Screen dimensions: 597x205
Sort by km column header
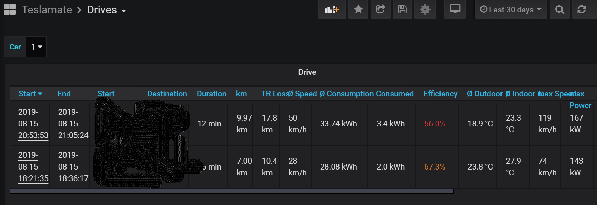coord(241,94)
